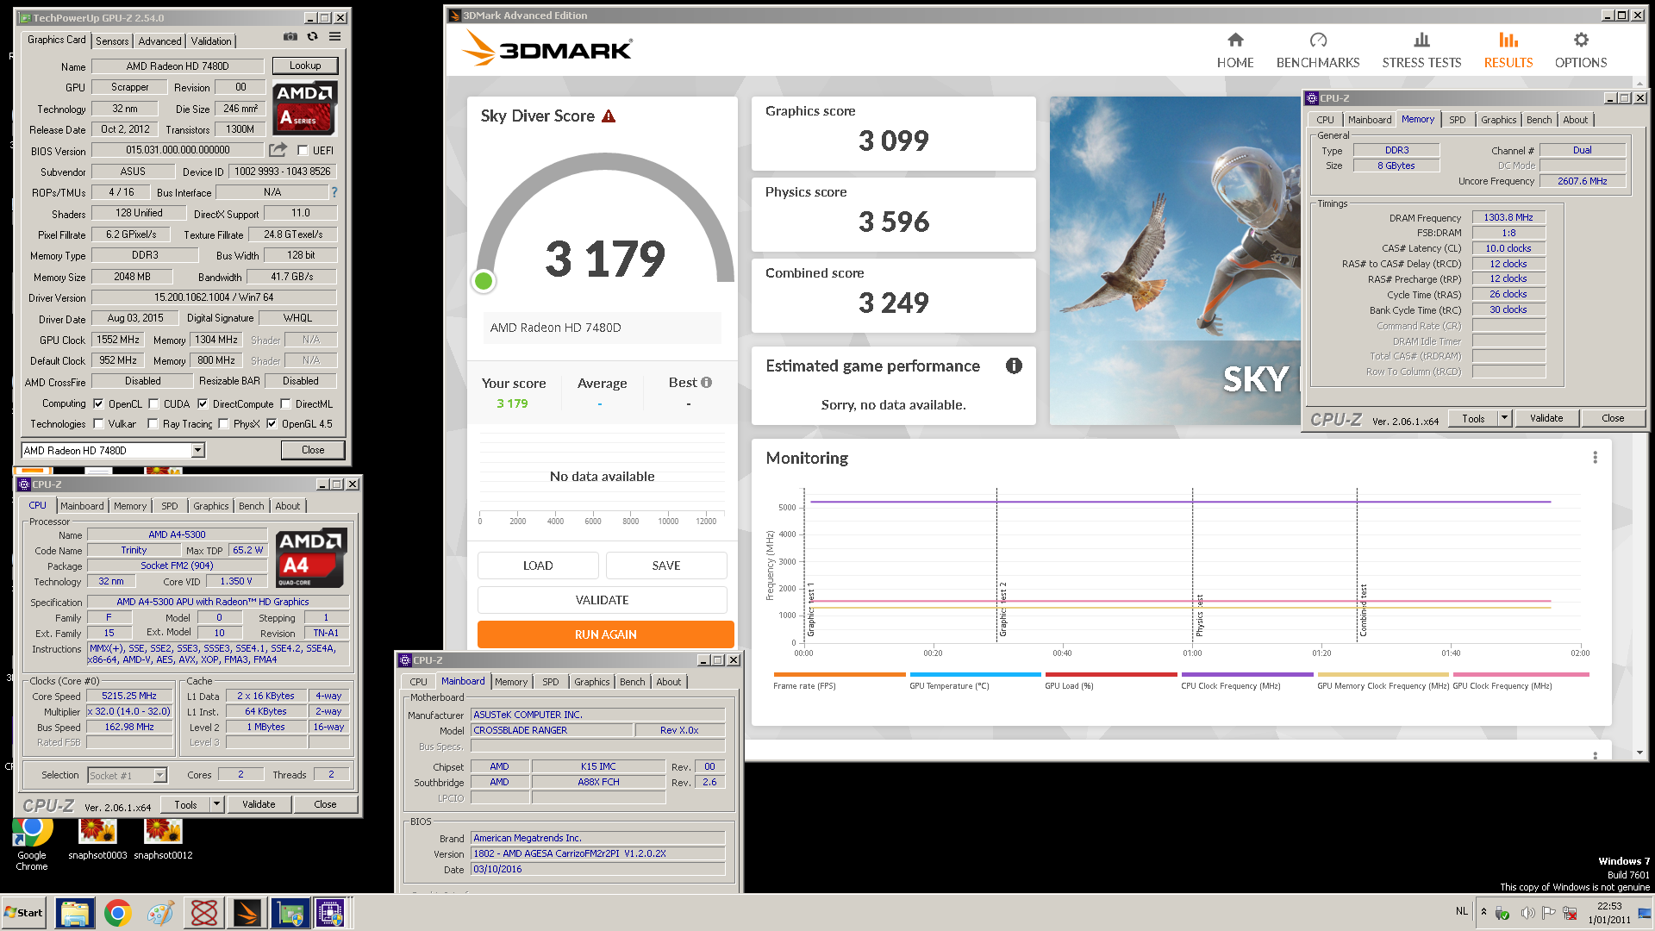Click the Lookup button in GPU-Z
Viewport: 1655px width, 931px height.
point(305,66)
